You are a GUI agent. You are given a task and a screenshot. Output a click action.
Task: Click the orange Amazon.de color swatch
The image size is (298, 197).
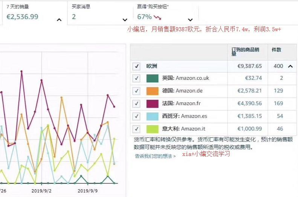[153, 91]
